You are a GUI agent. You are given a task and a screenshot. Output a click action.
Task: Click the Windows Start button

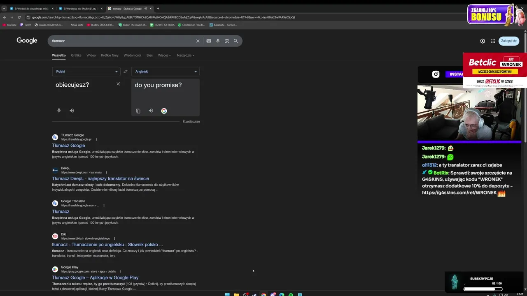(227, 294)
